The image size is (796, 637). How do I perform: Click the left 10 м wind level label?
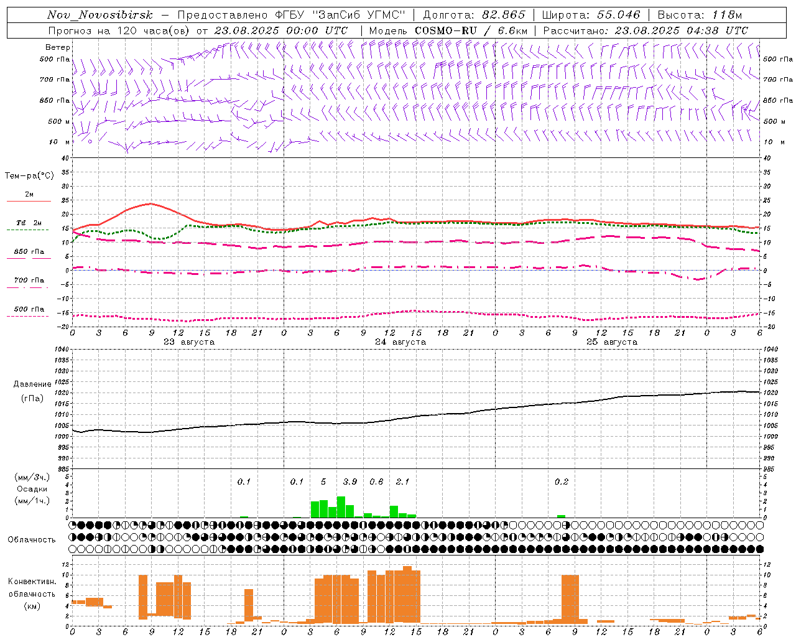(59, 142)
